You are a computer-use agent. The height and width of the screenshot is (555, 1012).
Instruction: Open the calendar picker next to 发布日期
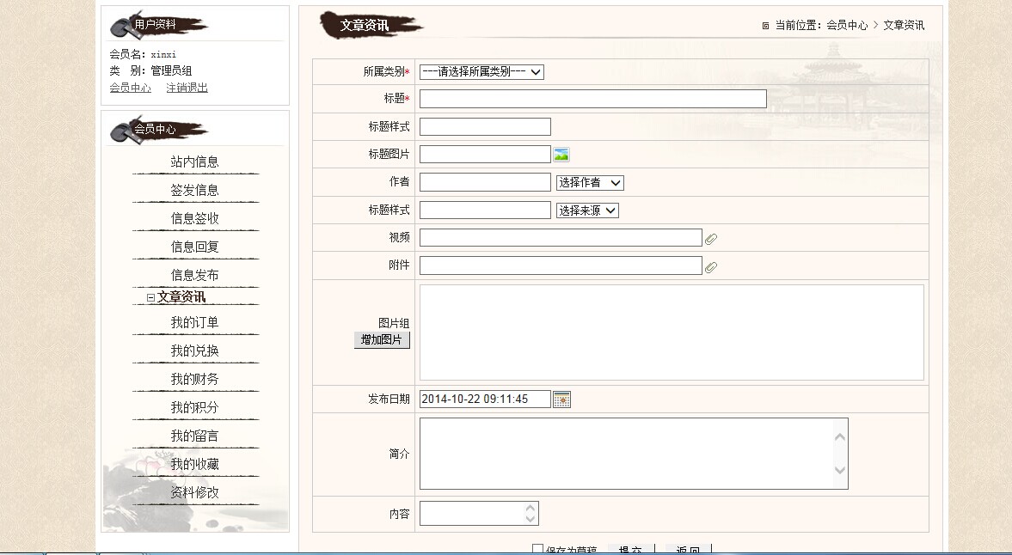point(561,399)
